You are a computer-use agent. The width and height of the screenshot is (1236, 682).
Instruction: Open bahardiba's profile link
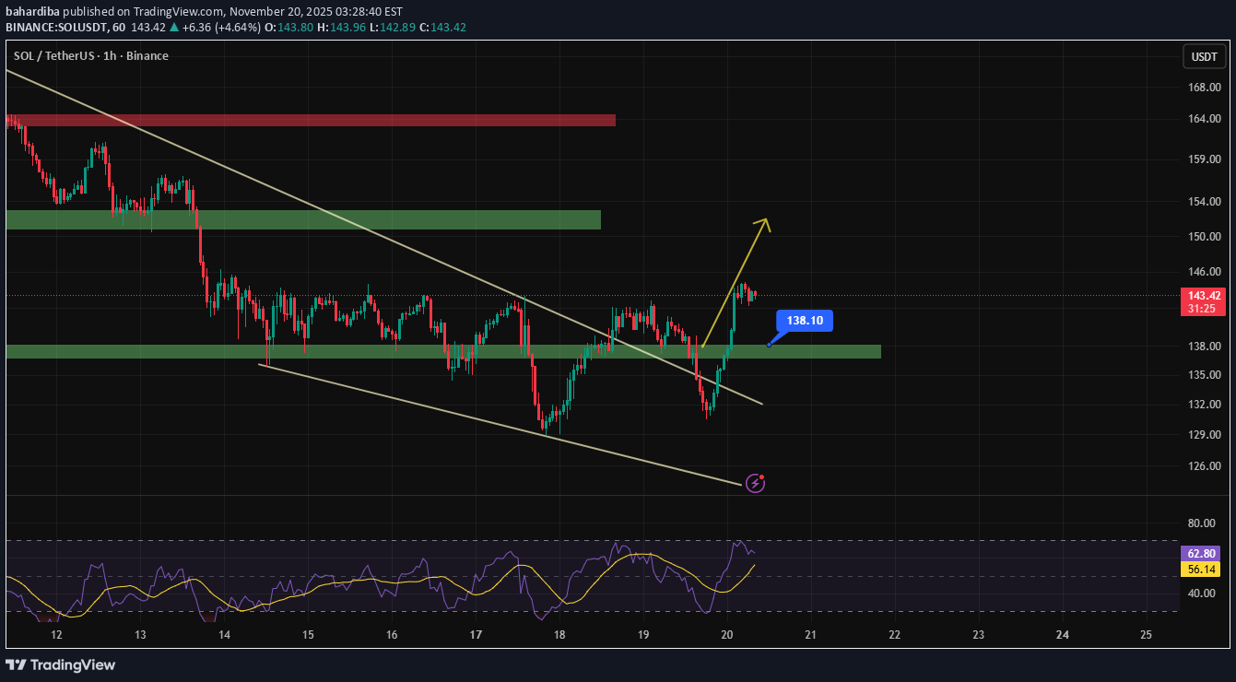tap(32, 12)
